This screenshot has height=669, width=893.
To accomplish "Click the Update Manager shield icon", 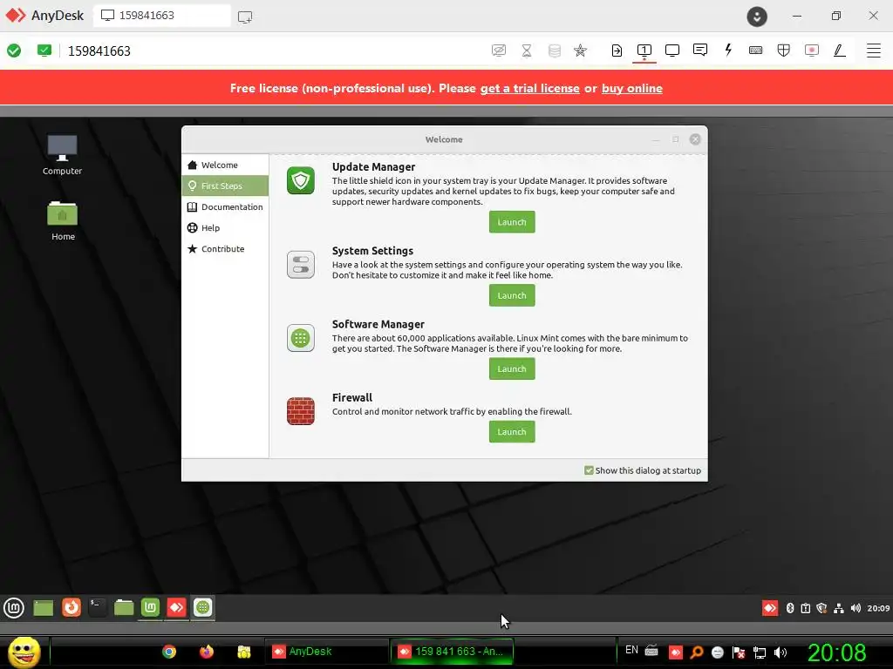I will pyautogui.click(x=301, y=180).
